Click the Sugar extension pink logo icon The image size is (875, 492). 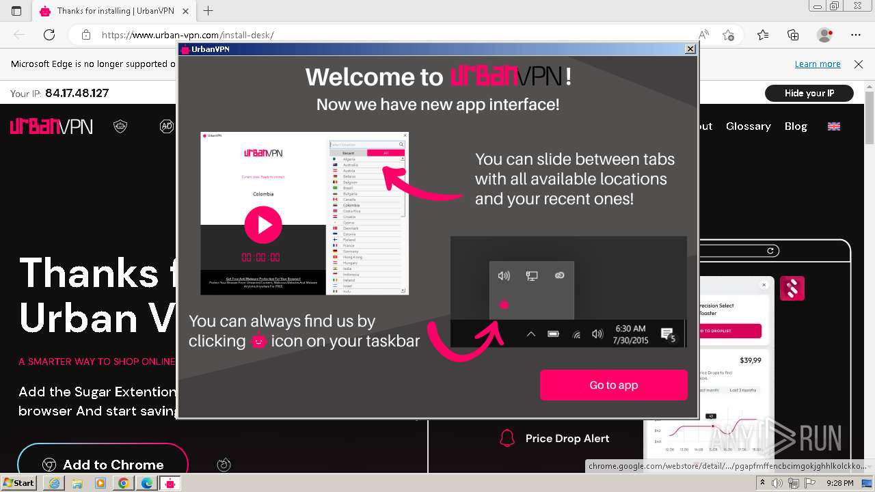pos(792,288)
